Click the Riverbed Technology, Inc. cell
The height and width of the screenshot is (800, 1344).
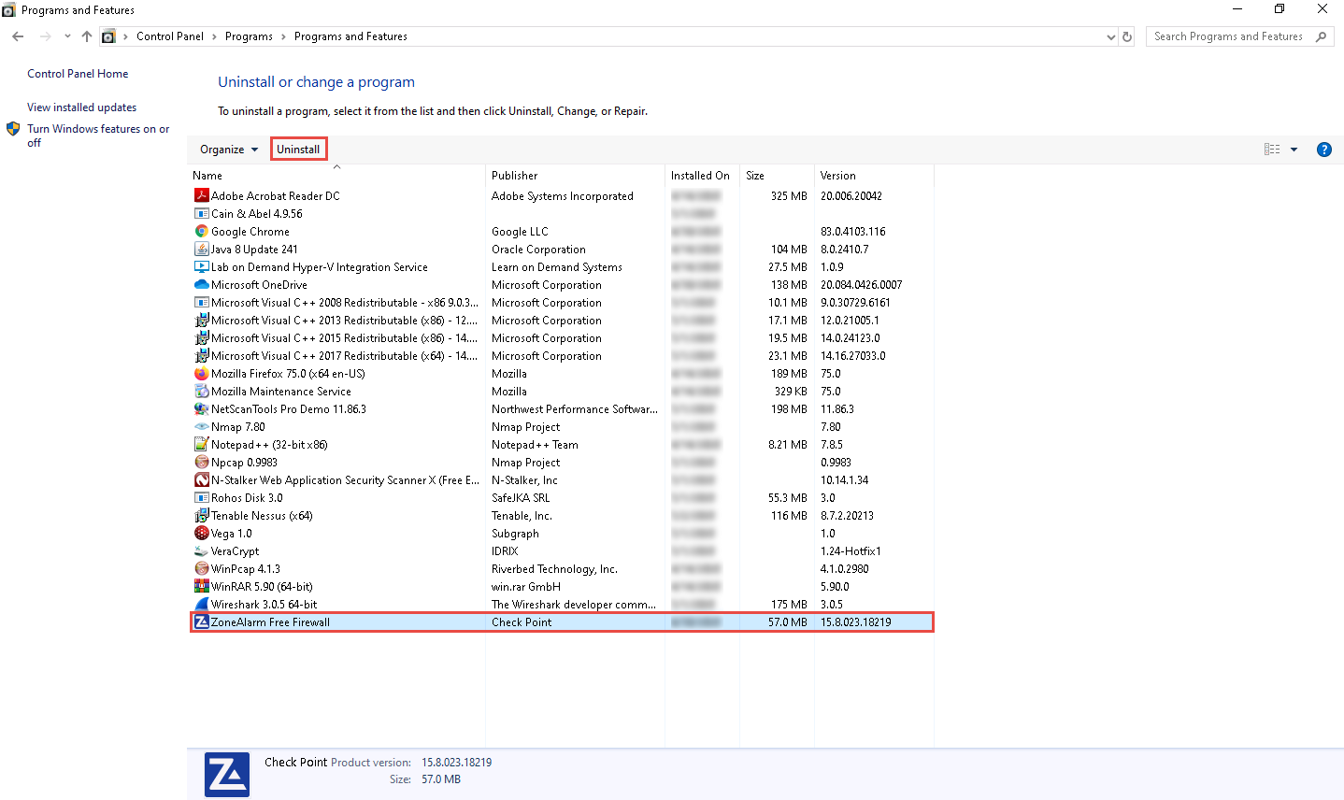[x=554, y=568]
